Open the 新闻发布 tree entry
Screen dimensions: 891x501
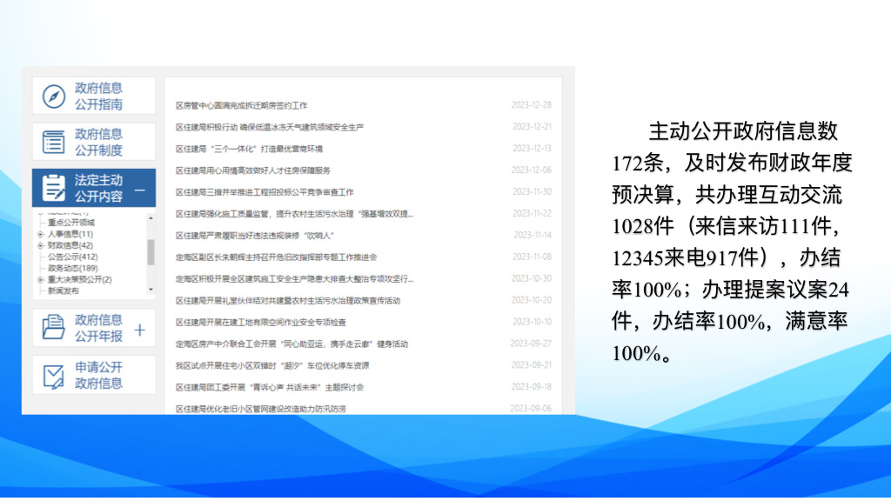64,291
